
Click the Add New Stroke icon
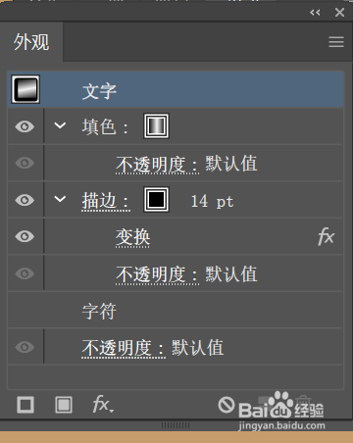pos(25,405)
